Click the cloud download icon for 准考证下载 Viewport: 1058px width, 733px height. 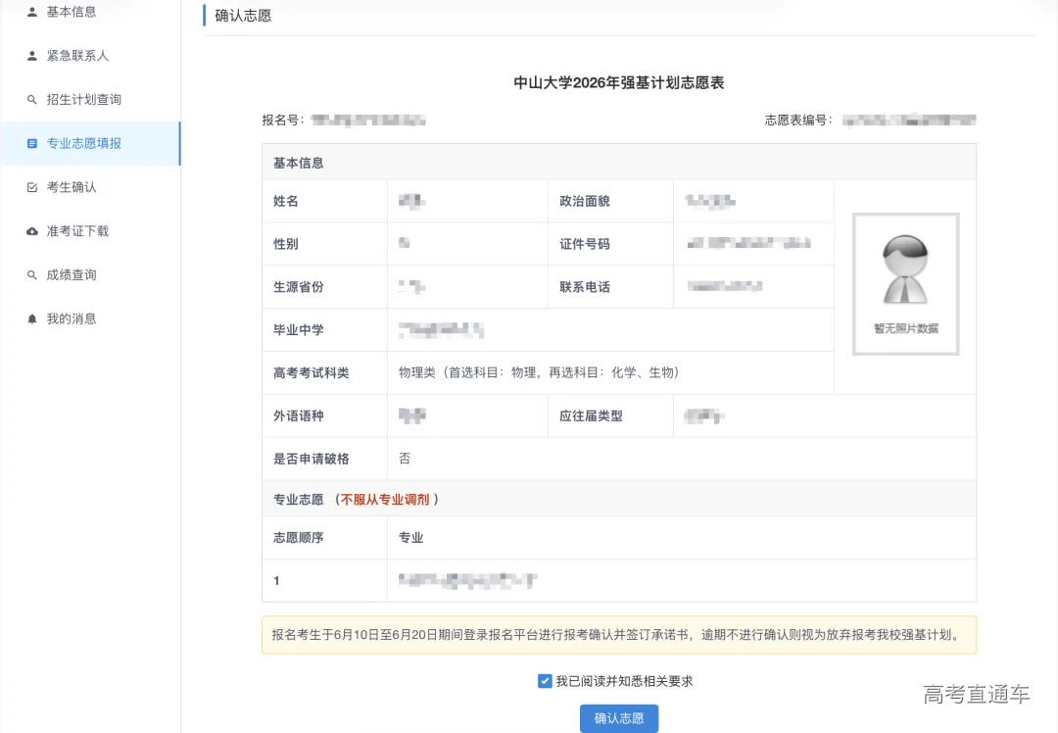(x=32, y=230)
